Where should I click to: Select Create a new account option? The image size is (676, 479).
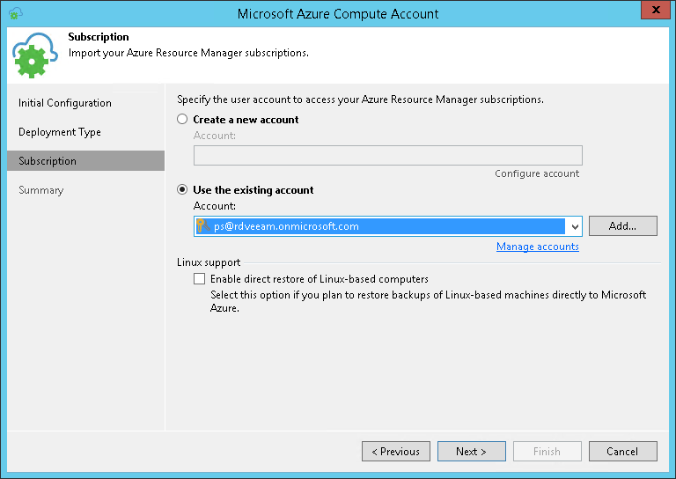[183, 120]
